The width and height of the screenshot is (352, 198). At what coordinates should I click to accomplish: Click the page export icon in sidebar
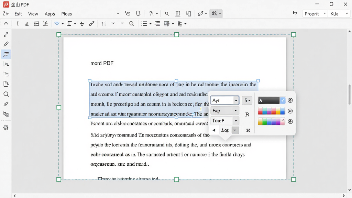(x=6, y=84)
